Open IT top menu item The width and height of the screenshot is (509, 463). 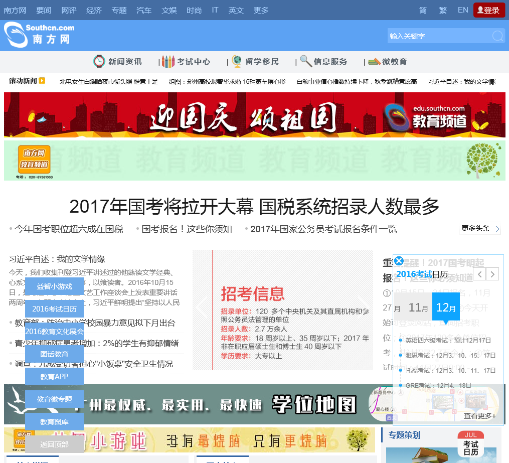pyautogui.click(x=215, y=10)
